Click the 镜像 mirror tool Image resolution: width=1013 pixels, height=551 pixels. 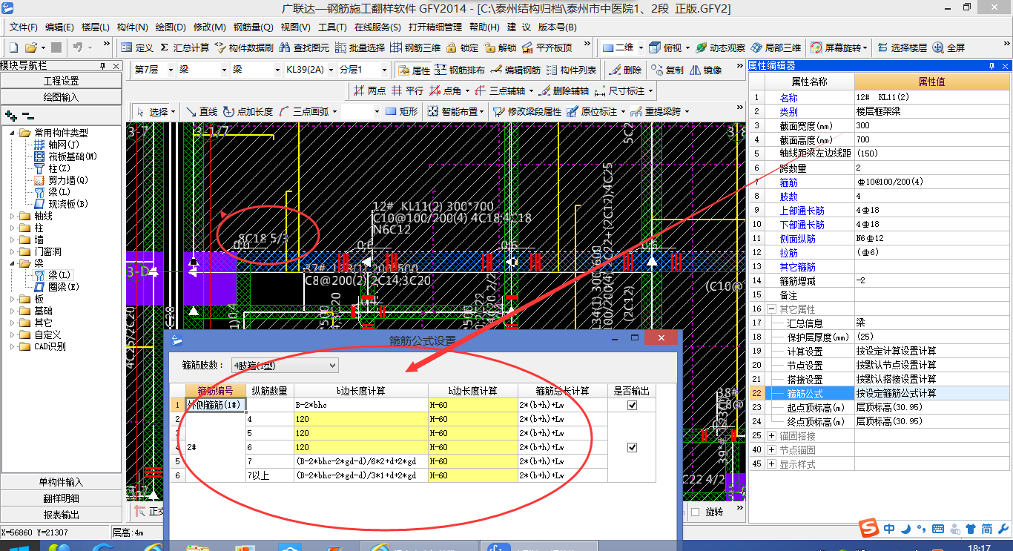[x=705, y=70]
